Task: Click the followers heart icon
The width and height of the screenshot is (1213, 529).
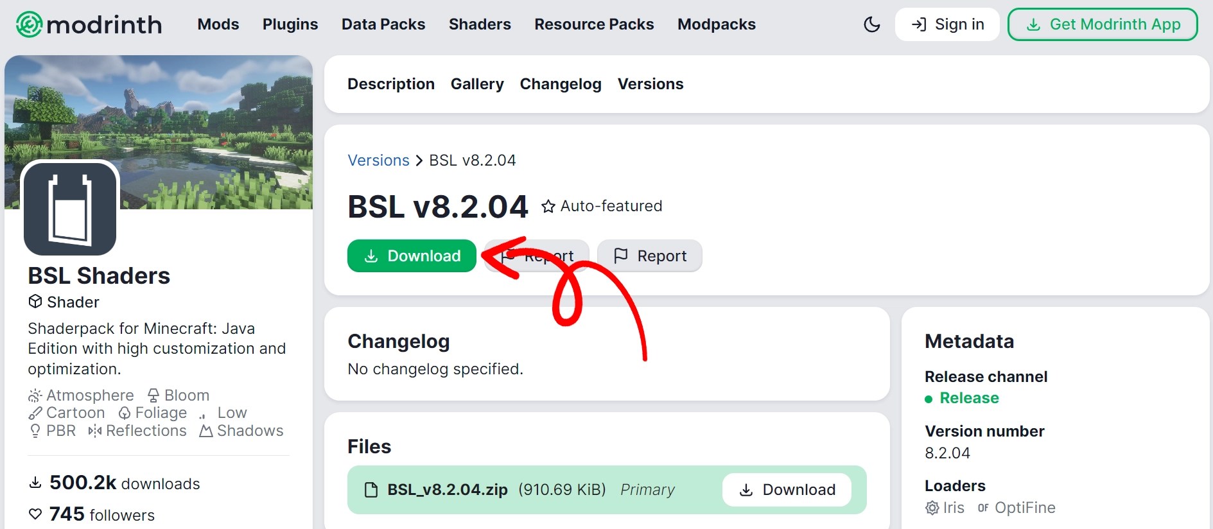Action: click(x=36, y=514)
